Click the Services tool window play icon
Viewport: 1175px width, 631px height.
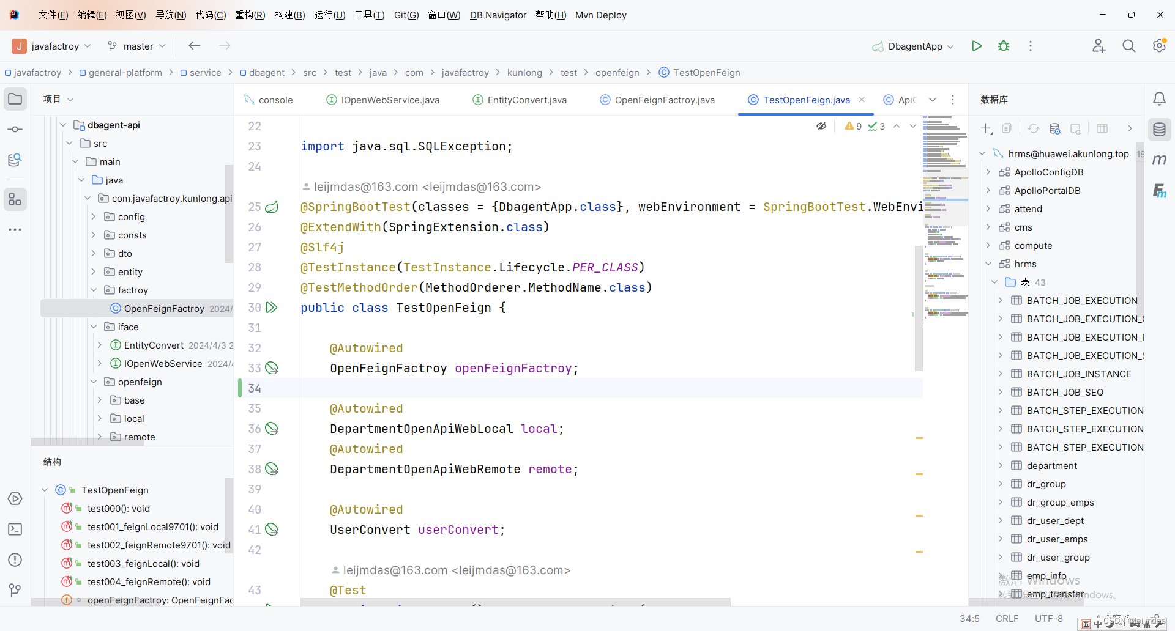[15, 499]
